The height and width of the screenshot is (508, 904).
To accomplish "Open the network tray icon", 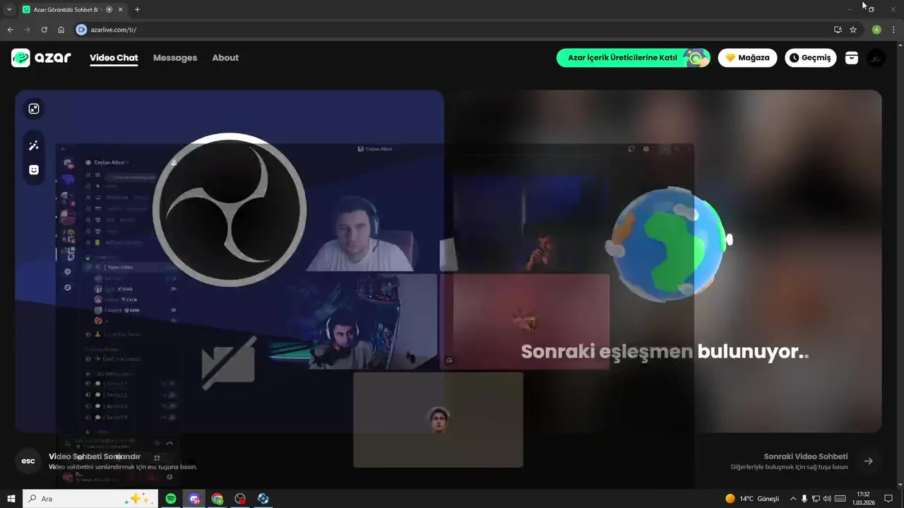I will click(x=816, y=499).
